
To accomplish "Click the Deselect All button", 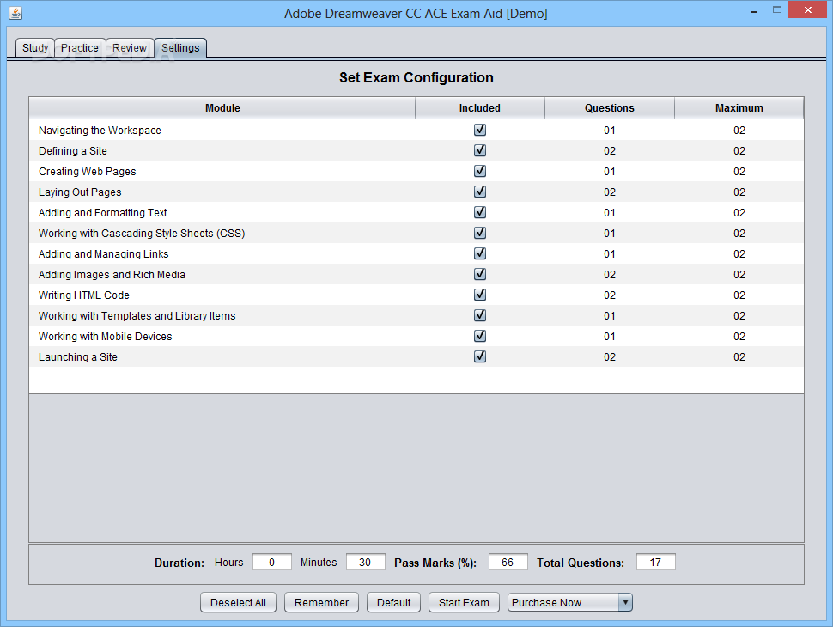I will point(238,603).
